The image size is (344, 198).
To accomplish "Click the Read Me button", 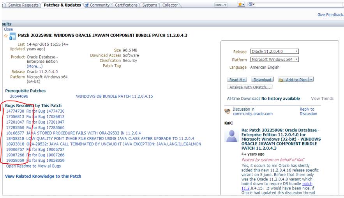I will (237, 80).
